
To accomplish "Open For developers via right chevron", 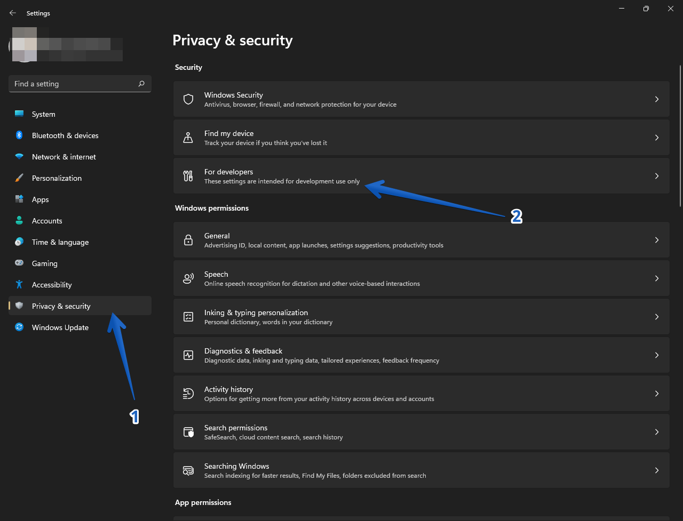I will 657,176.
